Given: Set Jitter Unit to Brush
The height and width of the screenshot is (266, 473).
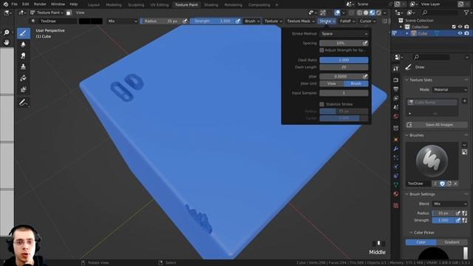Looking at the screenshot, I should tap(356, 83).
